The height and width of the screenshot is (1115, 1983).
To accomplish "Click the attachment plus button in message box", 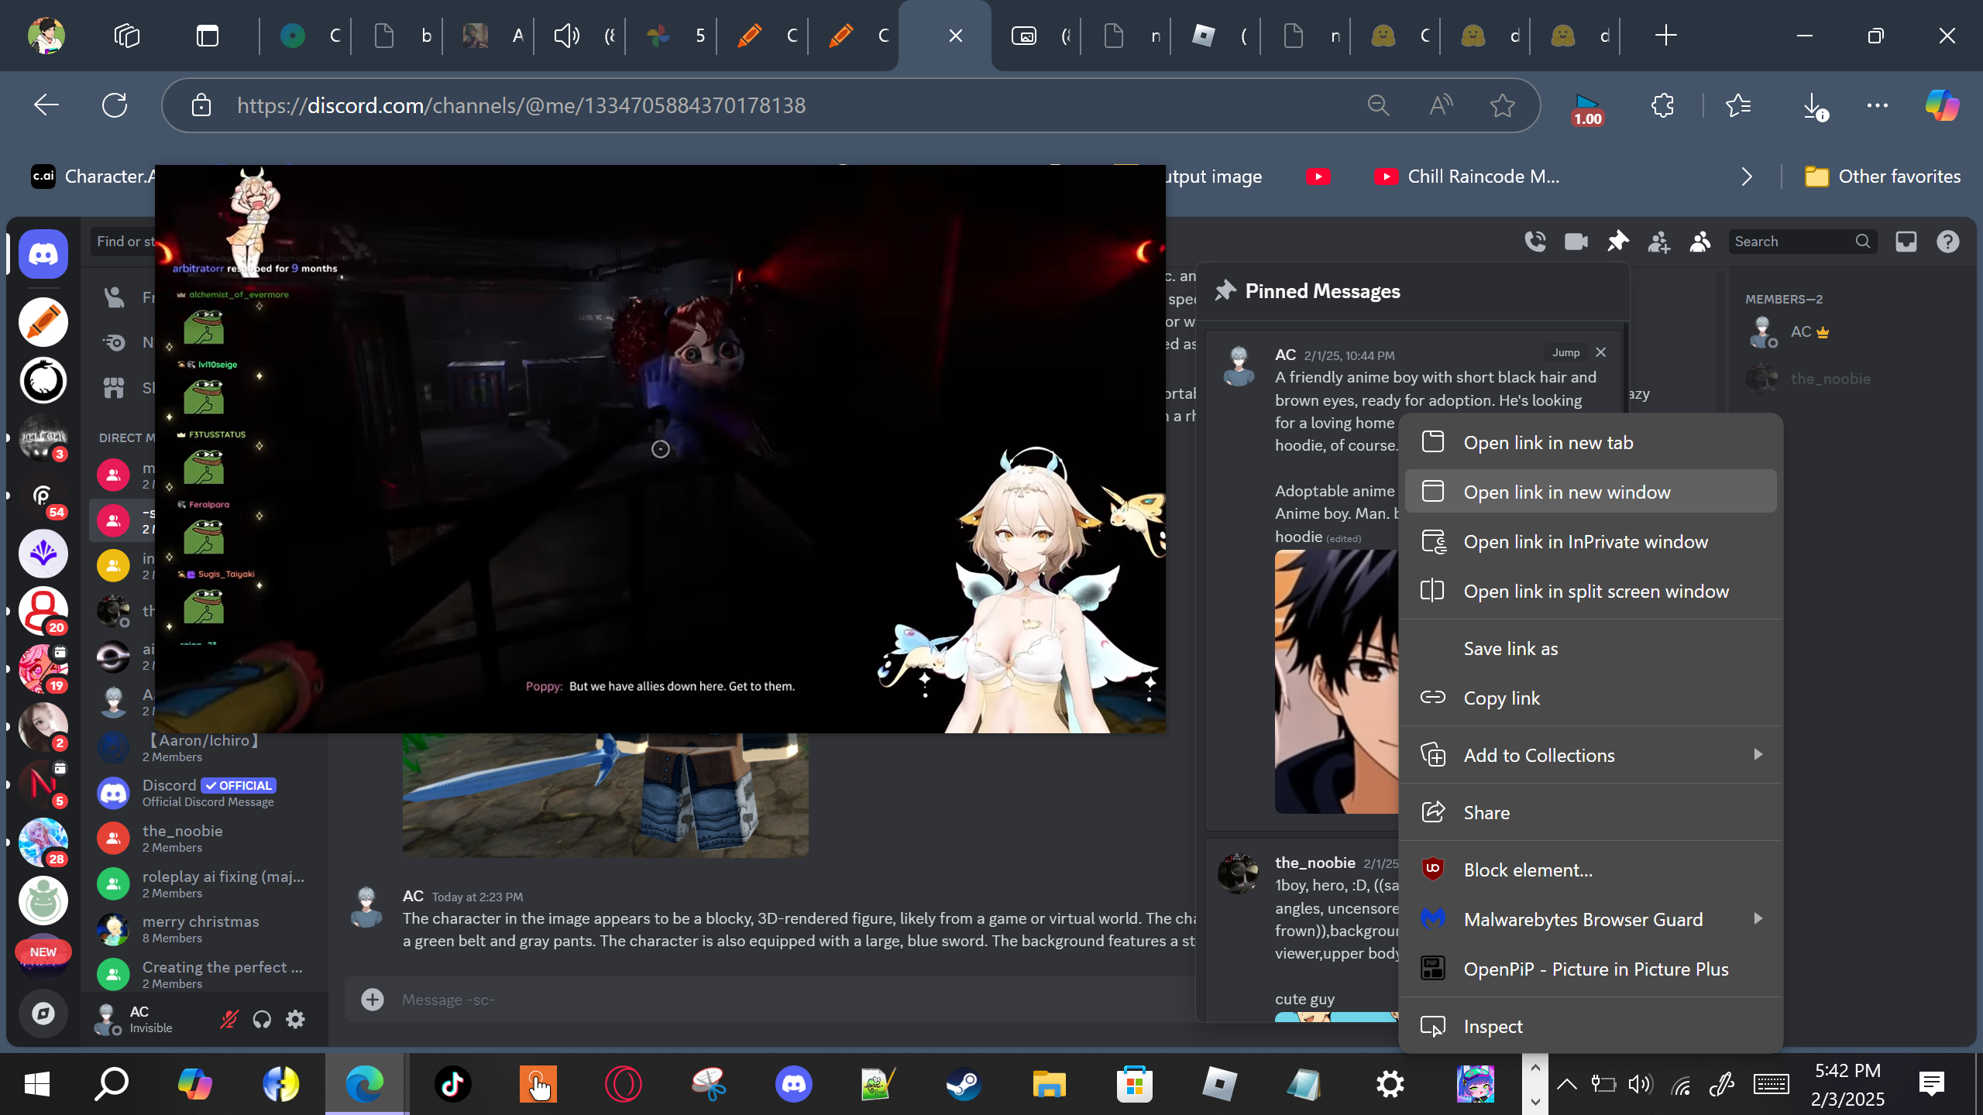I will [x=373, y=1000].
